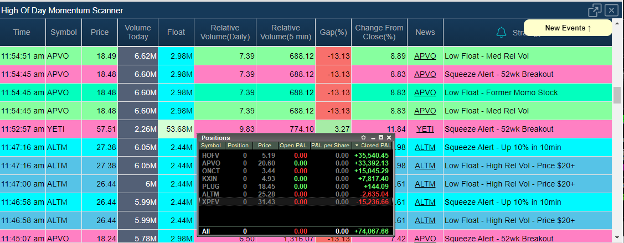This screenshot has height=243, width=624.
Task: Open ALTM news link in 11:46:58 Up 10% row
Action: 425,203
